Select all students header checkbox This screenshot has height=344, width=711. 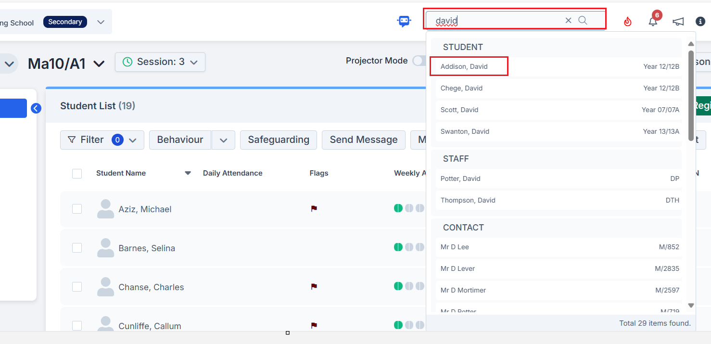pyautogui.click(x=77, y=174)
